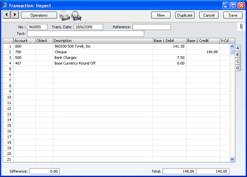Minimize the Transaction window
Viewport: 247px width, 177px height.
(x=226, y=6)
